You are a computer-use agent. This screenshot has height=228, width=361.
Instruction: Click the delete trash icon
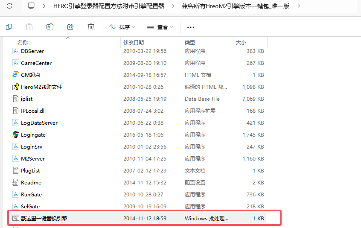pyautogui.click(x=91, y=27)
